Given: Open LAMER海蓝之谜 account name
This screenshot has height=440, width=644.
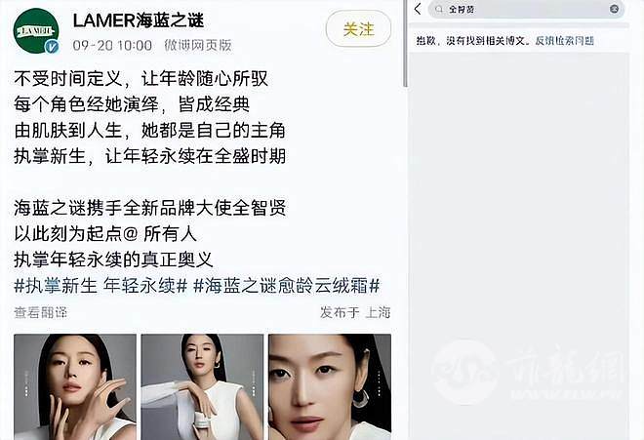Looking at the screenshot, I should point(139,20).
